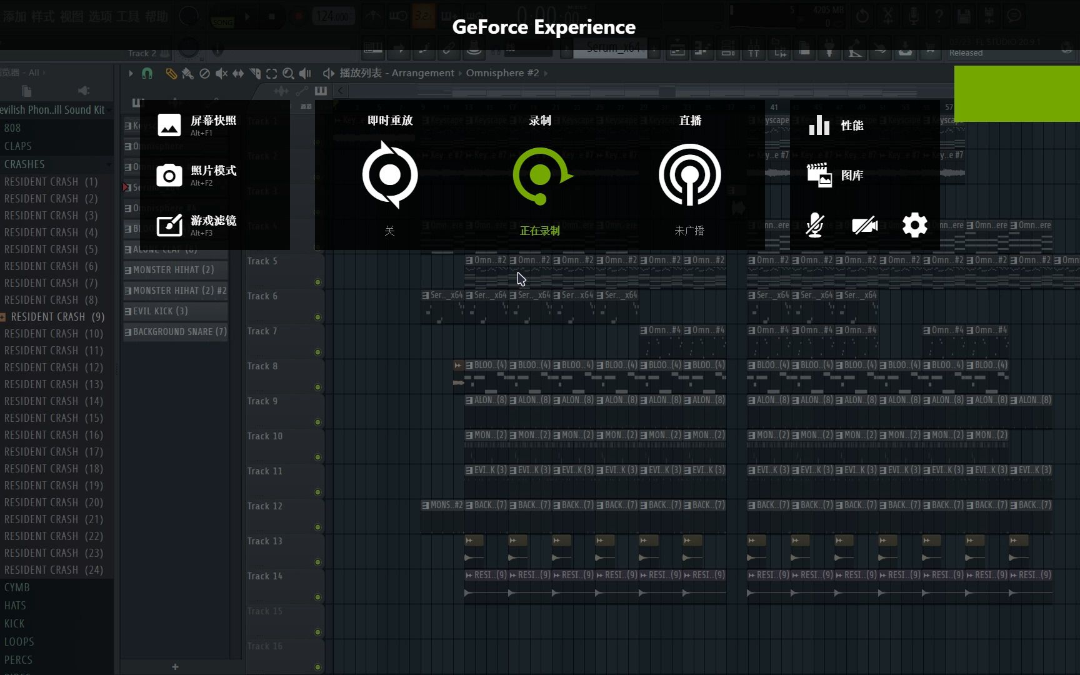Expand the CYMB folder
Screen dimensions: 1080x675
point(56,587)
